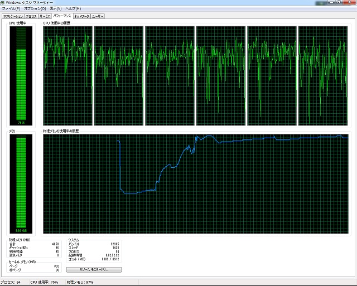Switch to the ネットワーク tab
Viewport: 357px width, 286px height.
point(81,16)
